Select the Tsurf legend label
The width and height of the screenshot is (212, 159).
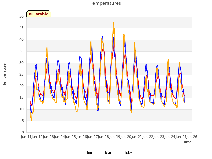[x=108, y=152]
